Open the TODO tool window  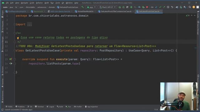(9, 107)
